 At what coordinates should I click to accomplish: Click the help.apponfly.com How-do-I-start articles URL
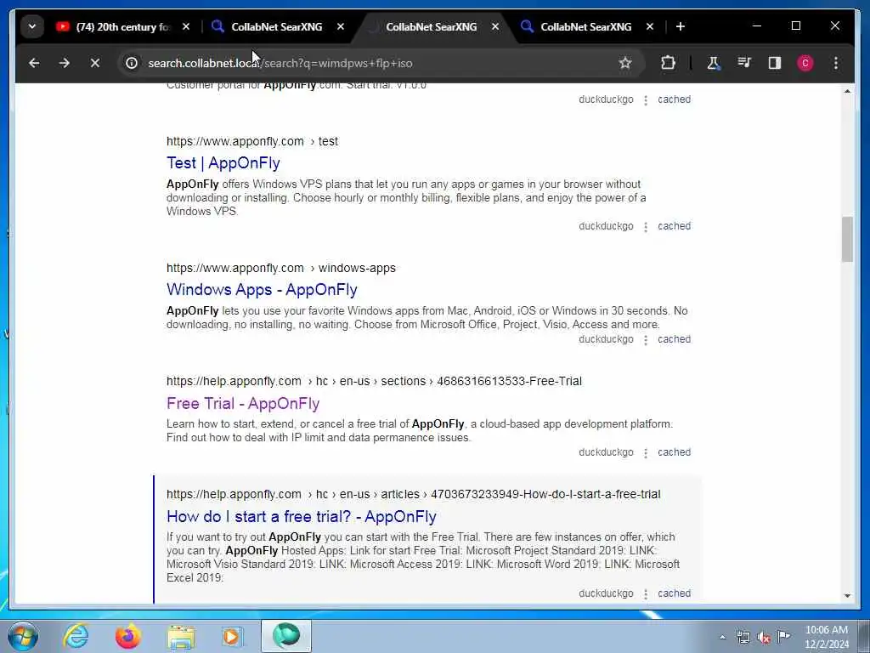(414, 495)
